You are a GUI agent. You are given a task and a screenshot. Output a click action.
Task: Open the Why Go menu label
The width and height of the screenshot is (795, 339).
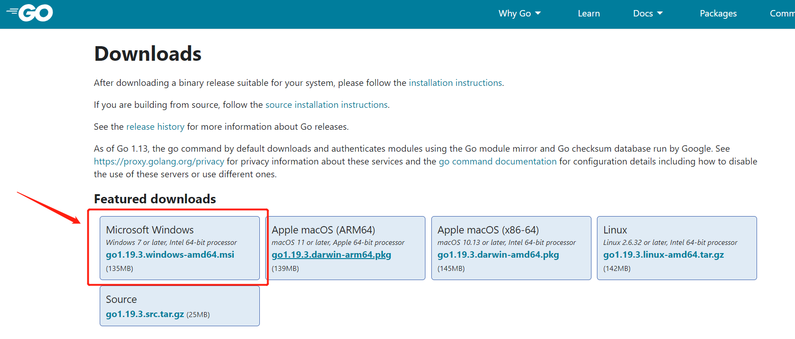[515, 13]
